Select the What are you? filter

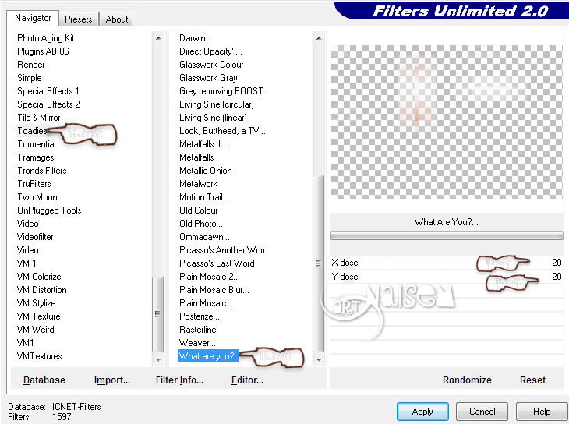207,356
